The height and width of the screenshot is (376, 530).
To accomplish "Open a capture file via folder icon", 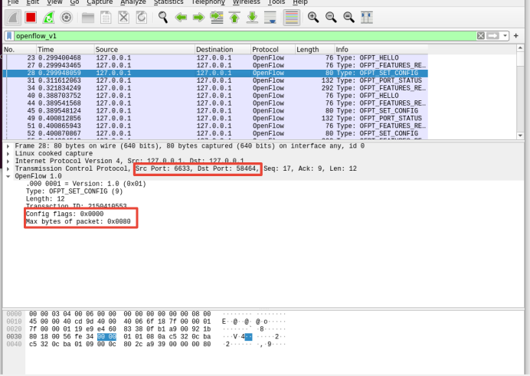I will pyautogui.click(x=88, y=17).
